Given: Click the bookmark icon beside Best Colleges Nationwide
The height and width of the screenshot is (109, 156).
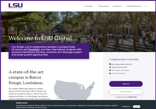Looking at the screenshot, I should pyautogui.click(x=110, y=64).
